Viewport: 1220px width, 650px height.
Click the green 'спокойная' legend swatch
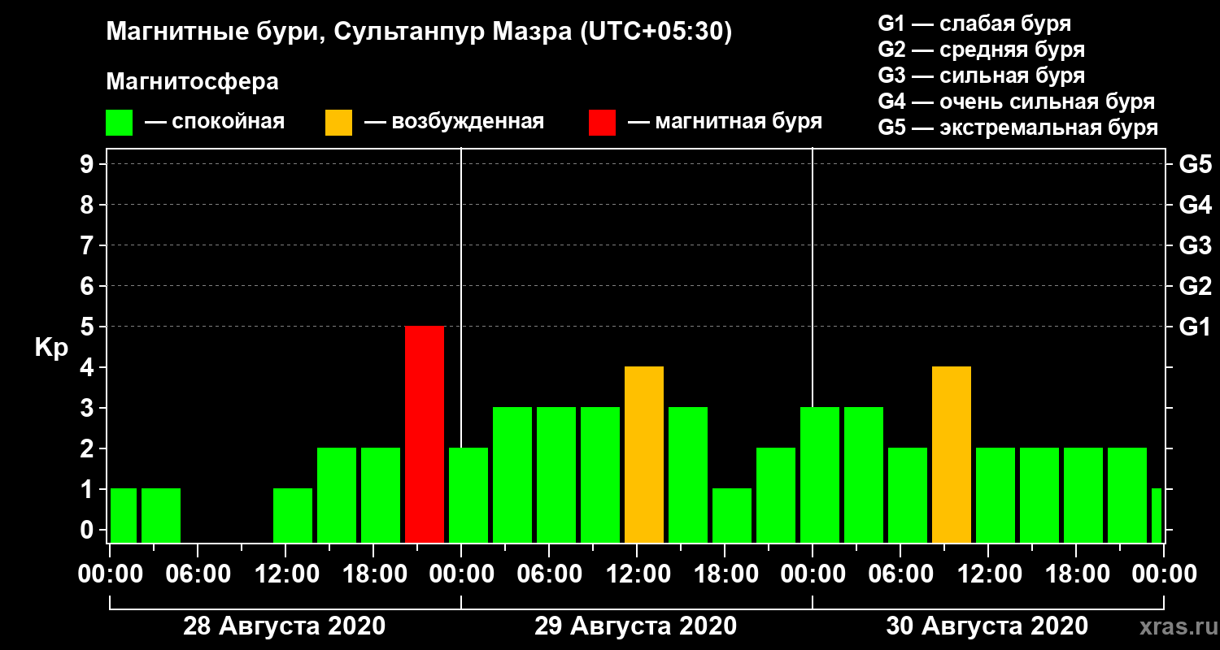pos(120,123)
